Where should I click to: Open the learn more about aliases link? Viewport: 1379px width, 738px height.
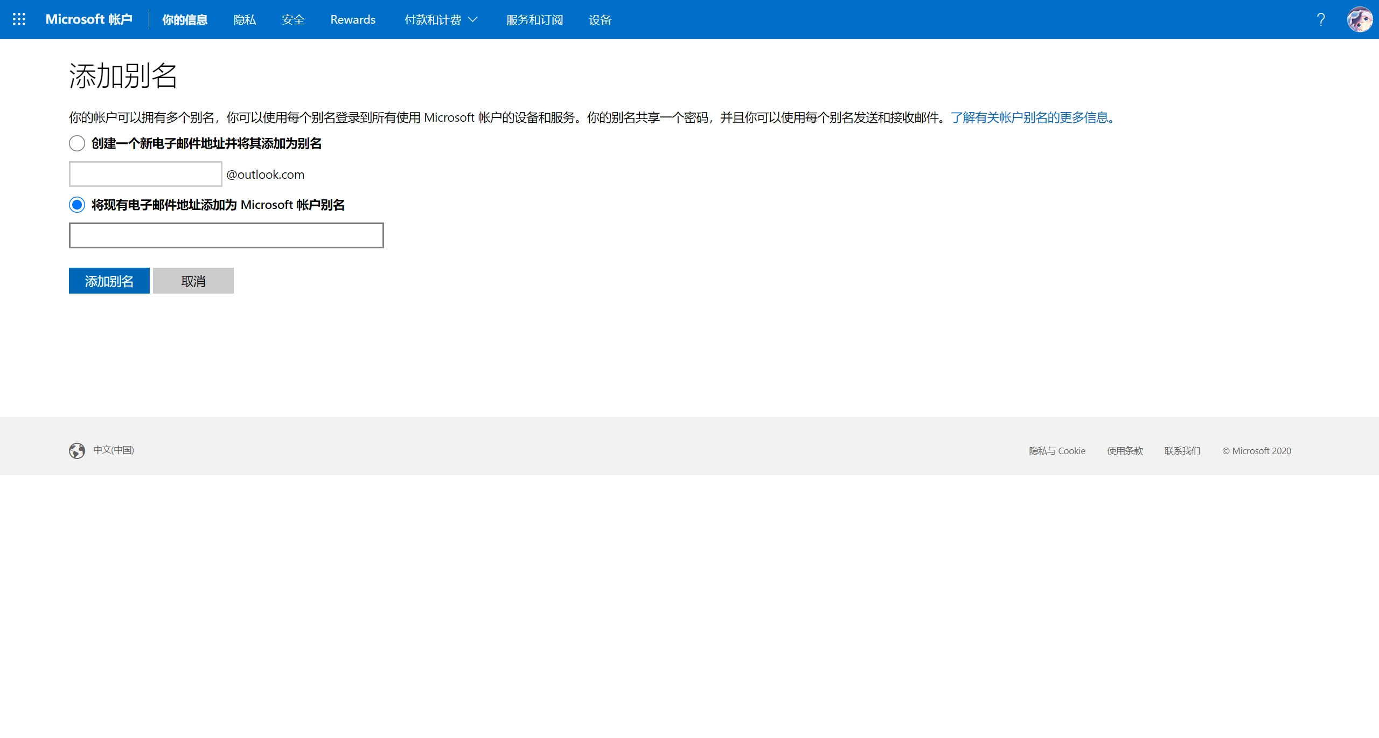[x=1033, y=117]
